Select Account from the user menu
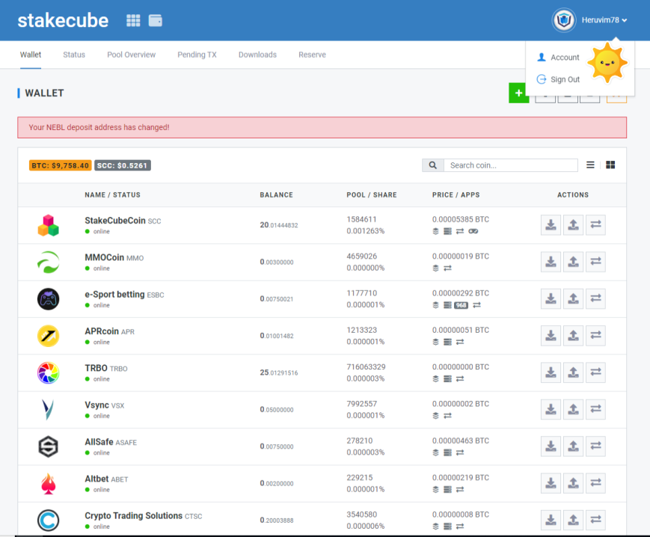The image size is (650, 537). click(x=558, y=57)
